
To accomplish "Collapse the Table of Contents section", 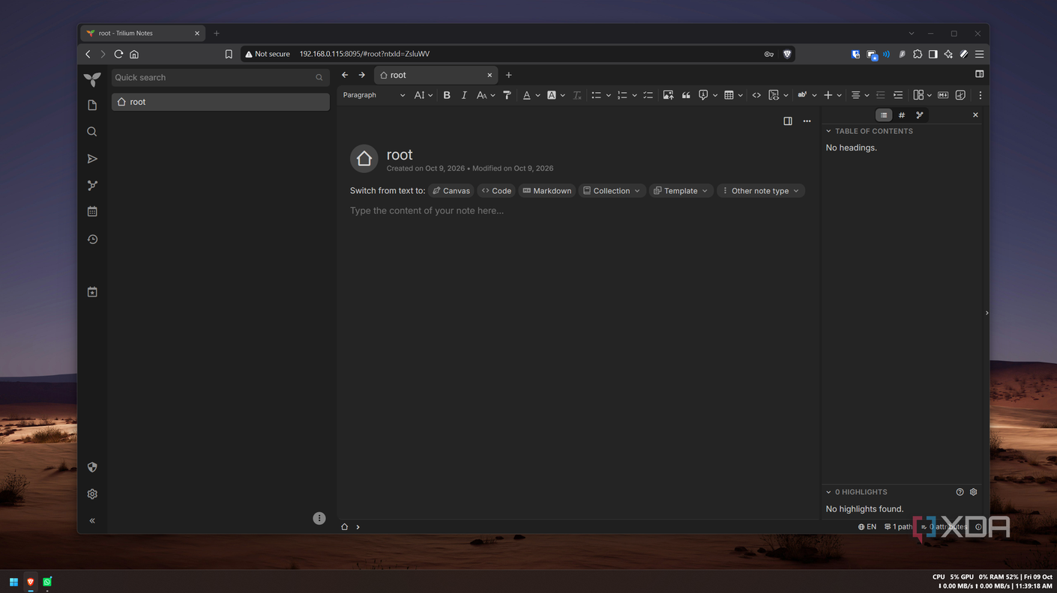I will click(828, 131).
